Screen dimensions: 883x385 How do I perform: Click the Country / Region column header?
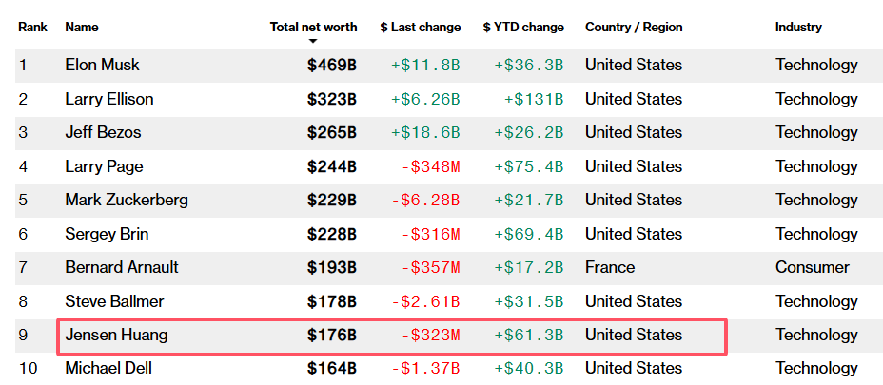(x=634, y=28)
